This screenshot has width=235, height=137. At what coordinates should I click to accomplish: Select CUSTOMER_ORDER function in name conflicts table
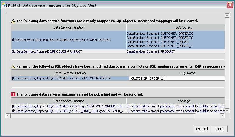point(70,78)
